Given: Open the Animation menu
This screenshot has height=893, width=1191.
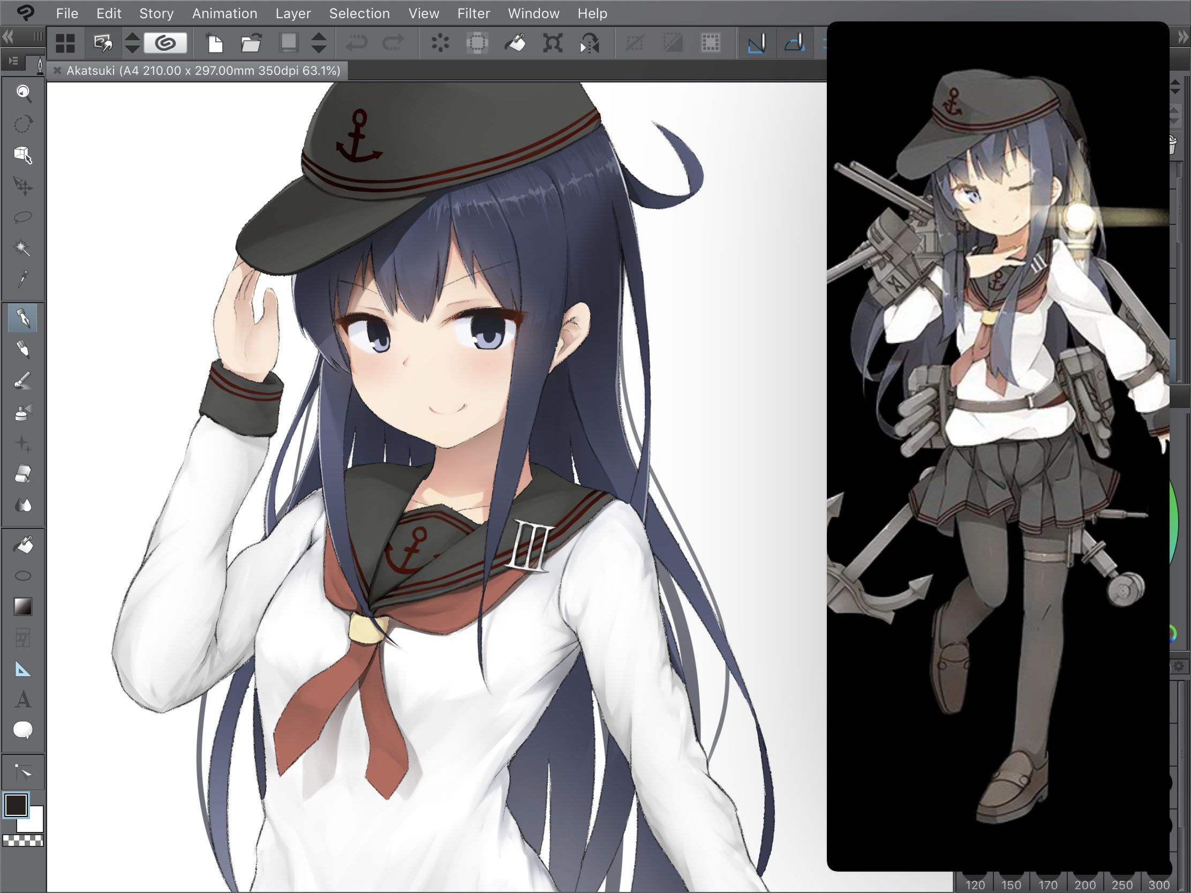Looking at the screenshot, I should pos(224,13).
